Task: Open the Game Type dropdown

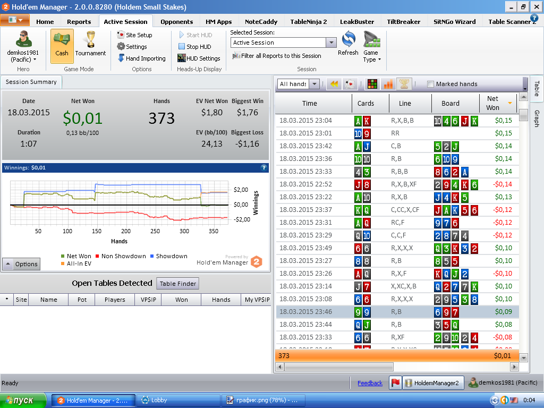Action: pyautogui.click(x=372, y=47)
